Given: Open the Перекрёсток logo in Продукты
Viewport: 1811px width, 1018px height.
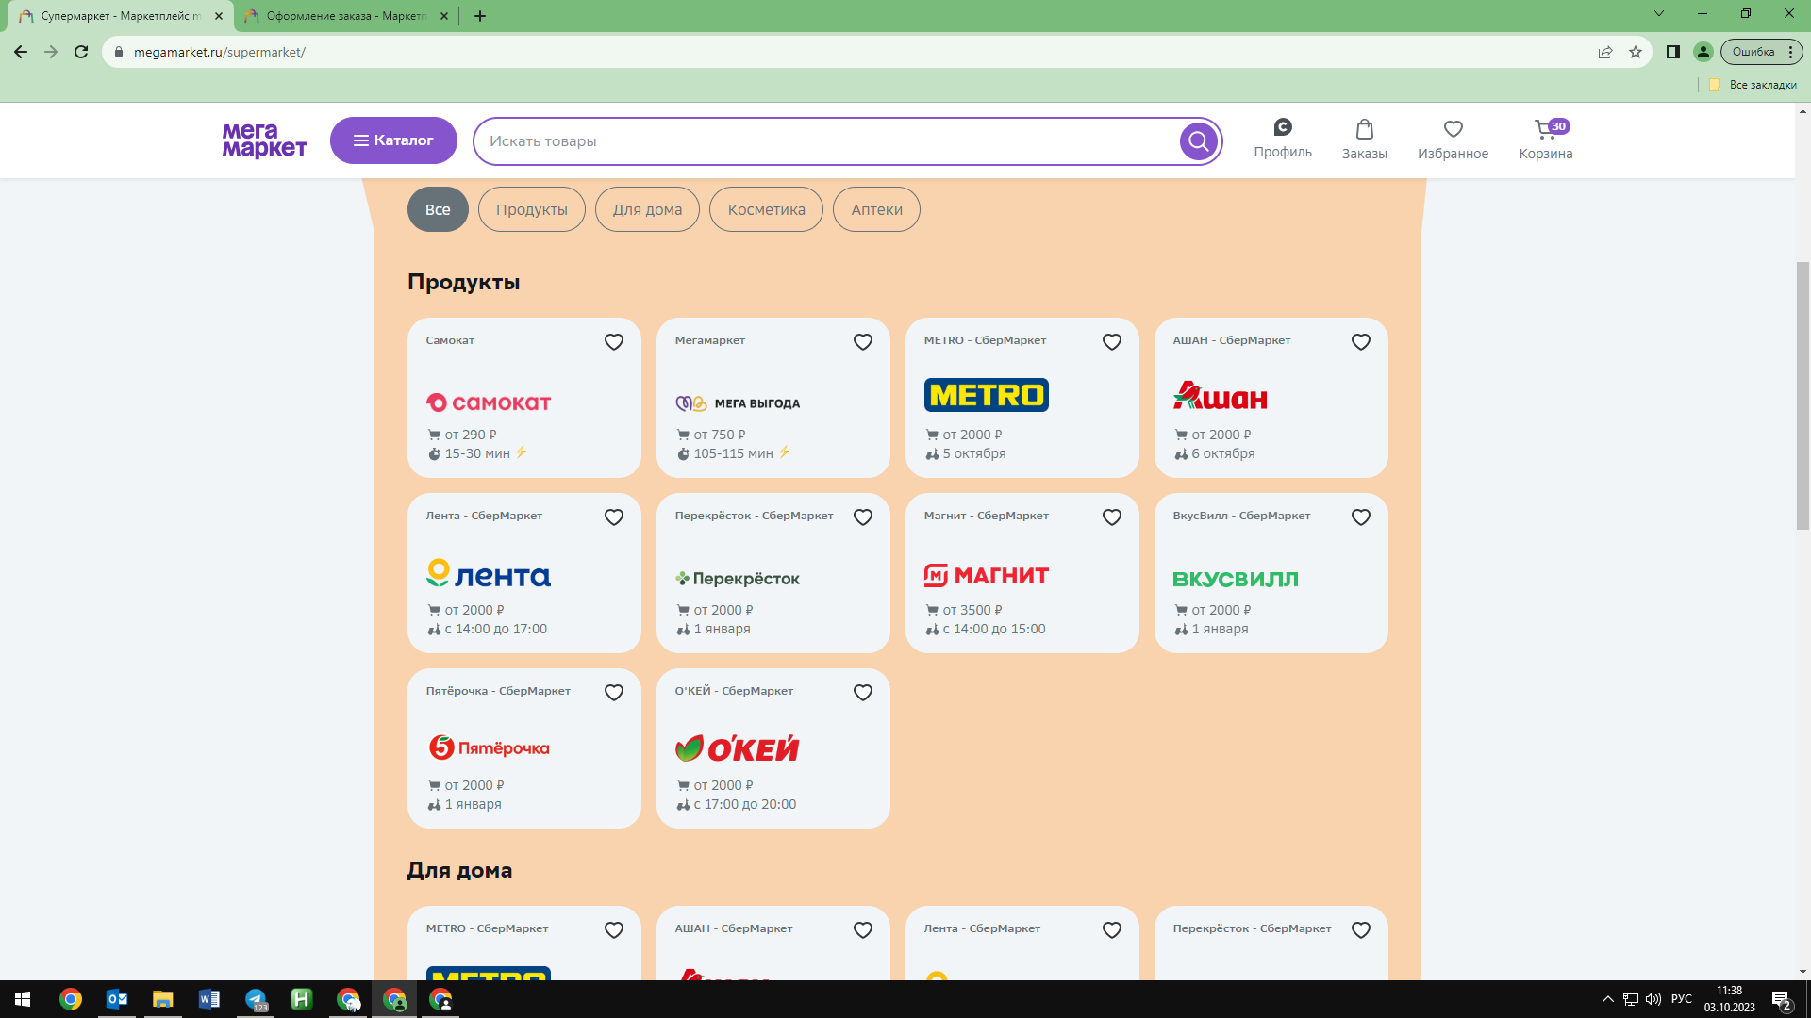Looking at the screenshot, I should [738, 579].
